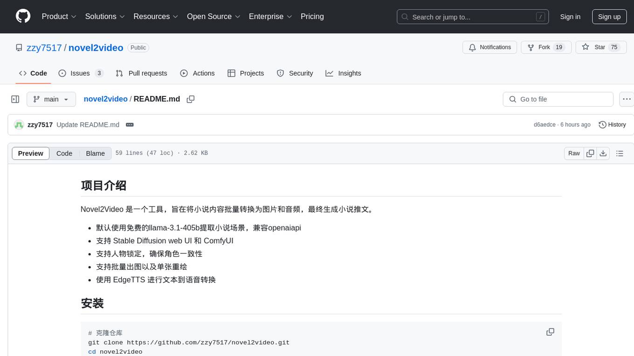634x356 pixels.
Task: Select the Preview view
Action: (x=31, y=153)
